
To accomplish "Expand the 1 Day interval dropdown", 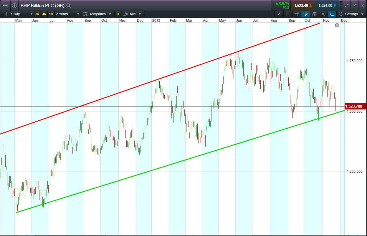I will [x=22, y=14].
